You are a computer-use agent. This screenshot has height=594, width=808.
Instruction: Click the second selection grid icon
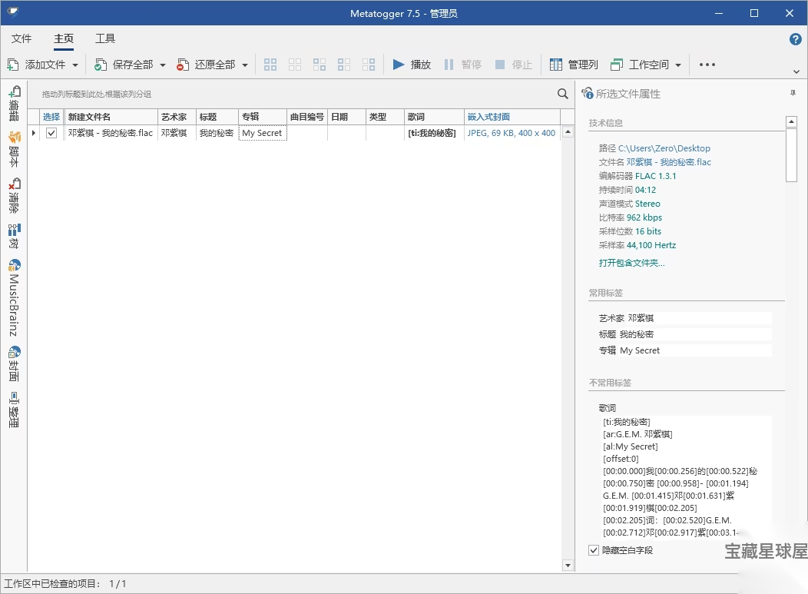pyautogui.click(x=295, y=65)
